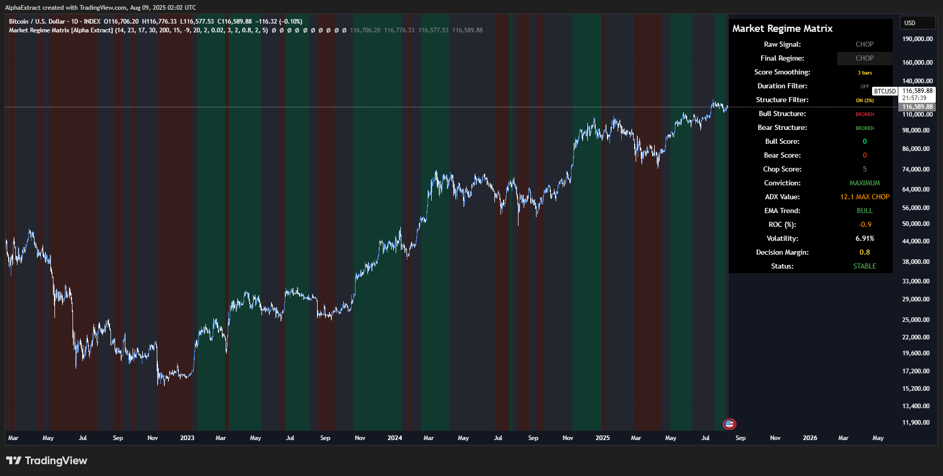
Task: Click the 190,000.00 price axis label
Action: [x=917, y=39]
